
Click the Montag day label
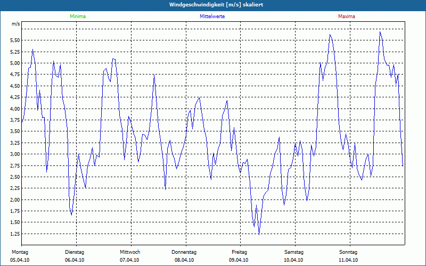point(20,252)
